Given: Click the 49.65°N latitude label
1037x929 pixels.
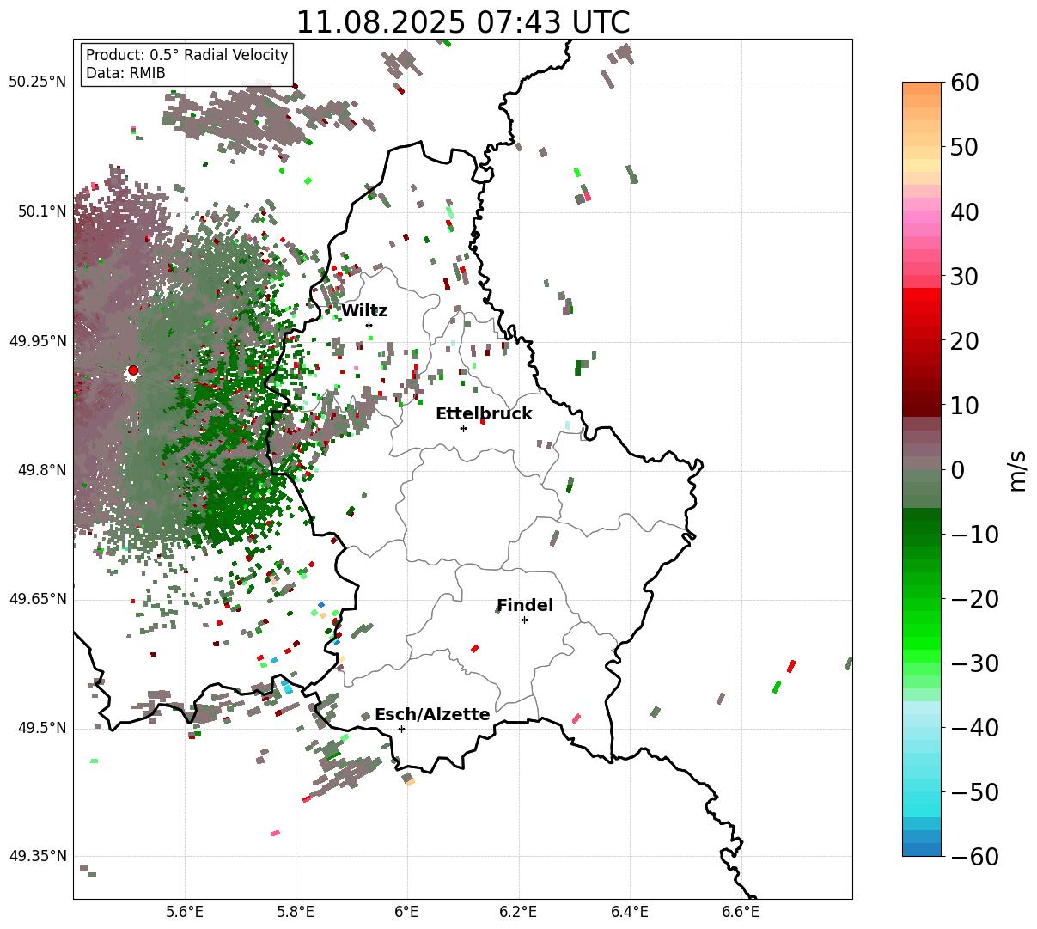Looking at the screenshot, I should (38, 599).
